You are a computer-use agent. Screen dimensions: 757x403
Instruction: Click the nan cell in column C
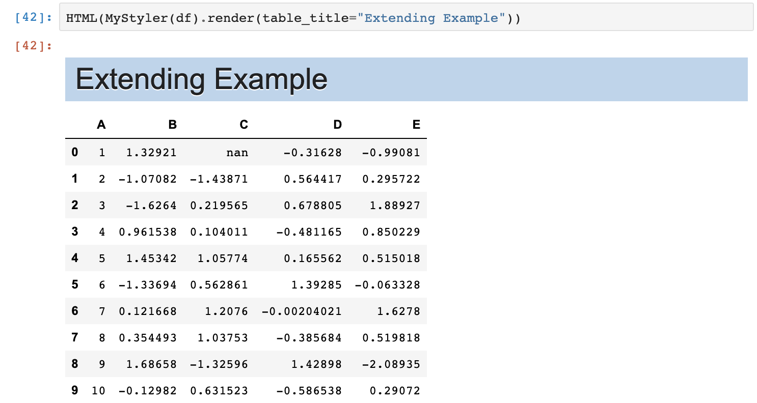[219, 152]
